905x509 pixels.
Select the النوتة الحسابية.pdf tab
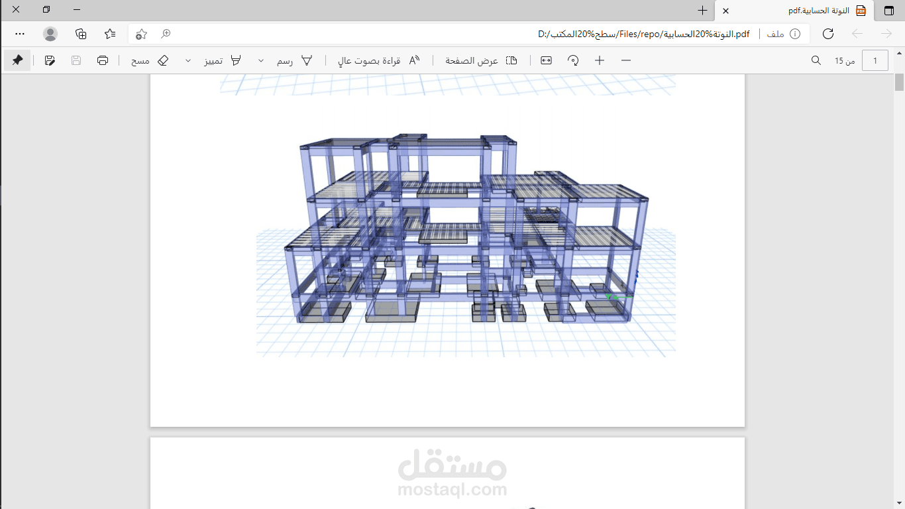[794, 11]
